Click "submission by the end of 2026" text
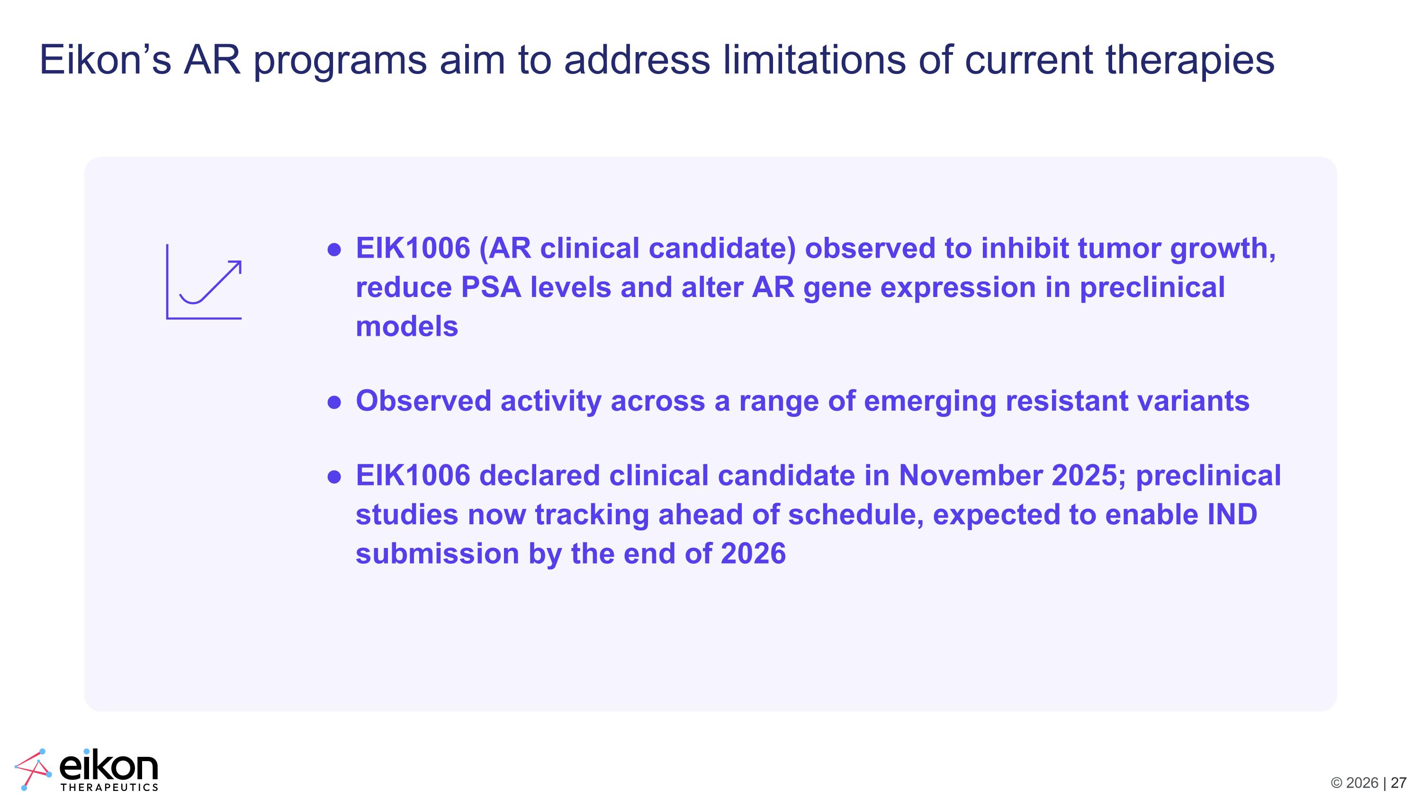 click(x=571, y=554)
